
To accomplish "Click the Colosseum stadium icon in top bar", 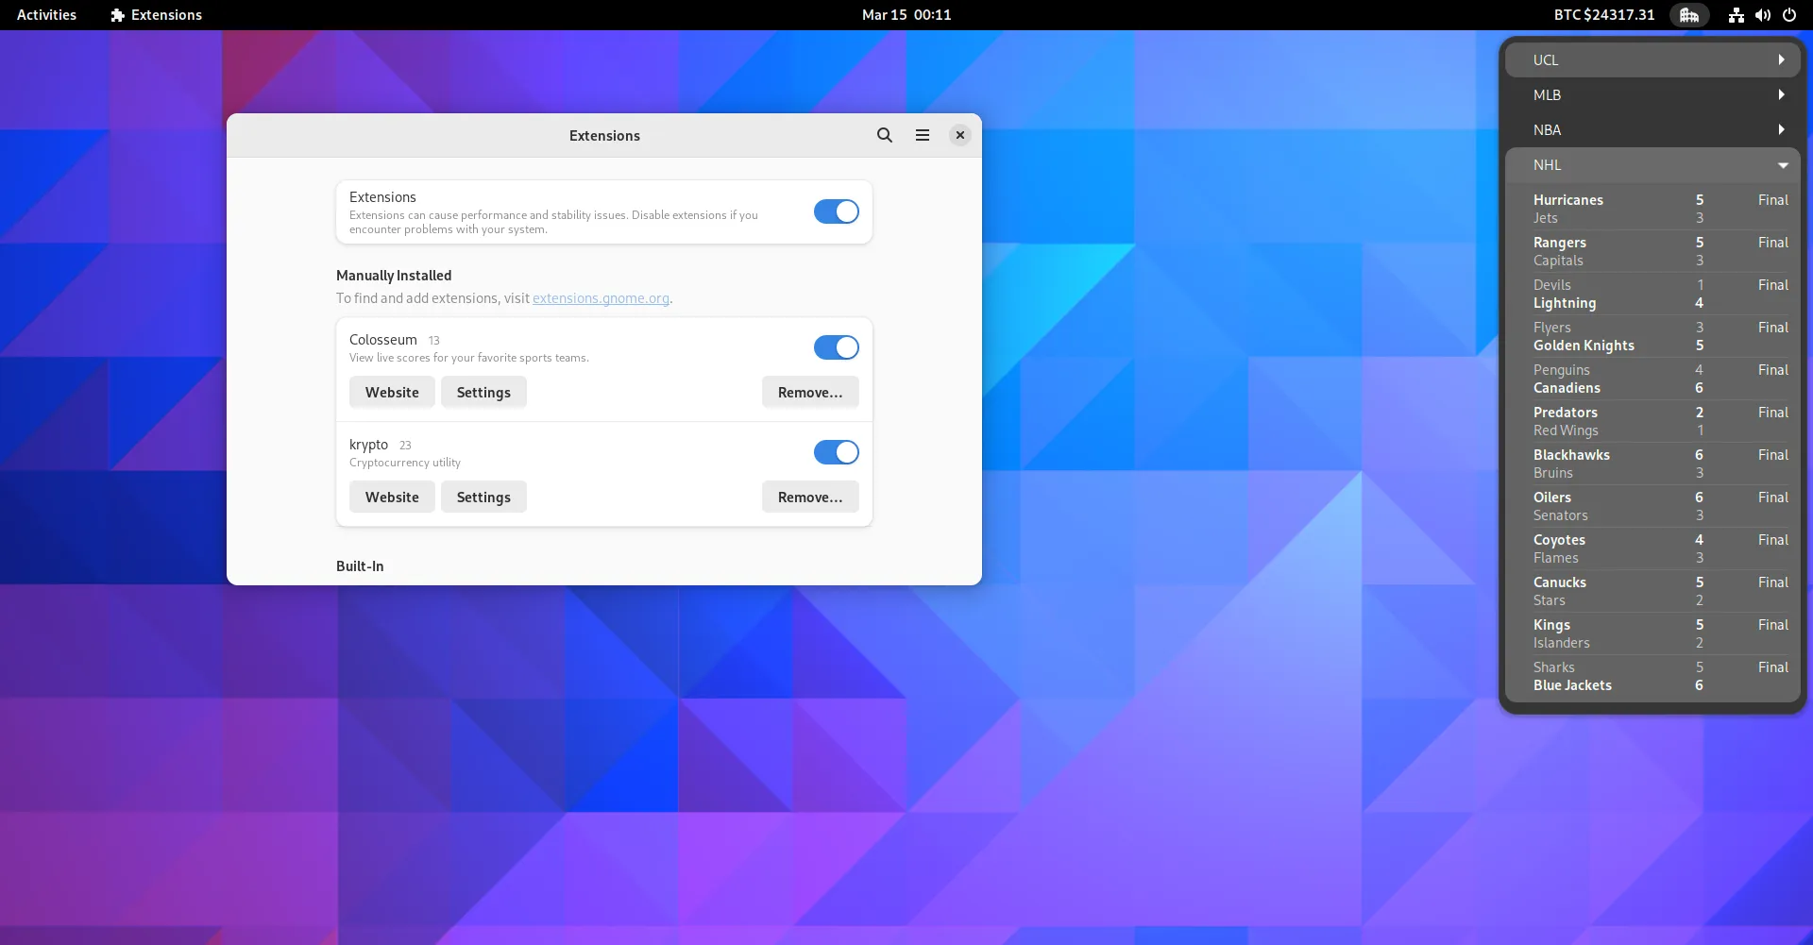I will click(x=1688, y=15).
